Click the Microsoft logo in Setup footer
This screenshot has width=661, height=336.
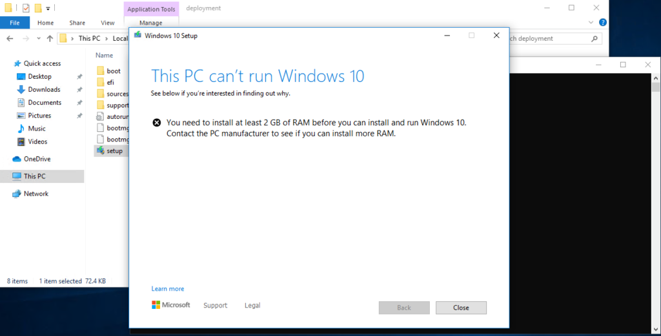click(170, 305)
